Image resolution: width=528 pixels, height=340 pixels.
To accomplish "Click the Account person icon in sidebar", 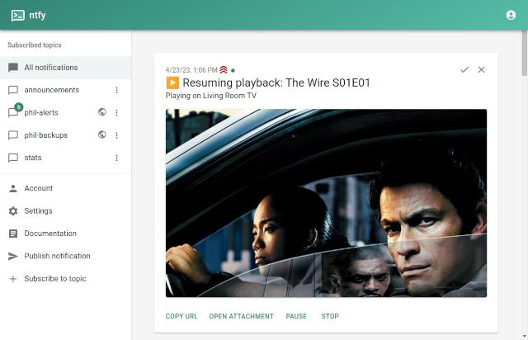I will [13, 188].
